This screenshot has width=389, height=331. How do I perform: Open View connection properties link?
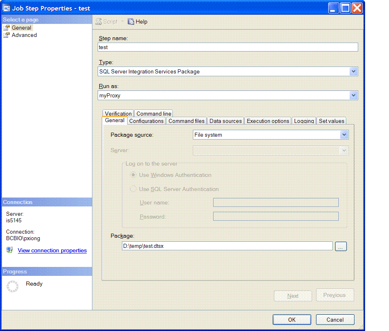[52, 250]
